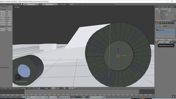
Task: Open the Data link dropdown
Action: point(173,42)
